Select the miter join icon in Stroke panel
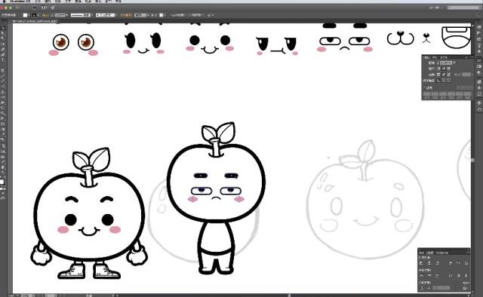This screenshot has width=483, height=297. pos(438,75)
